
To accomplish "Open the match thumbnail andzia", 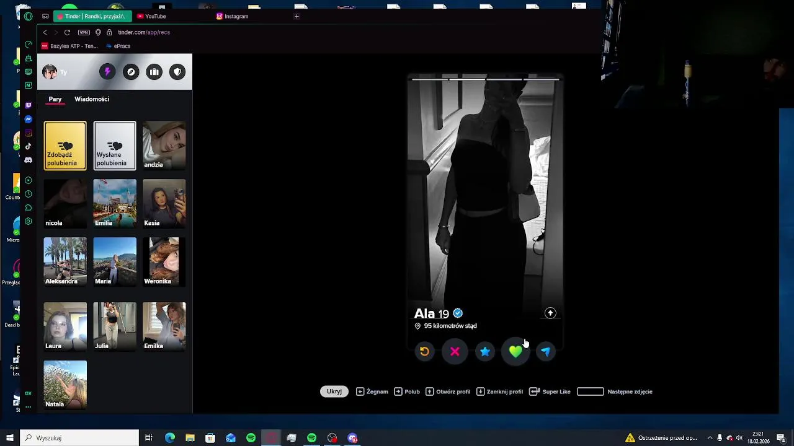I will tap(164, 146).
